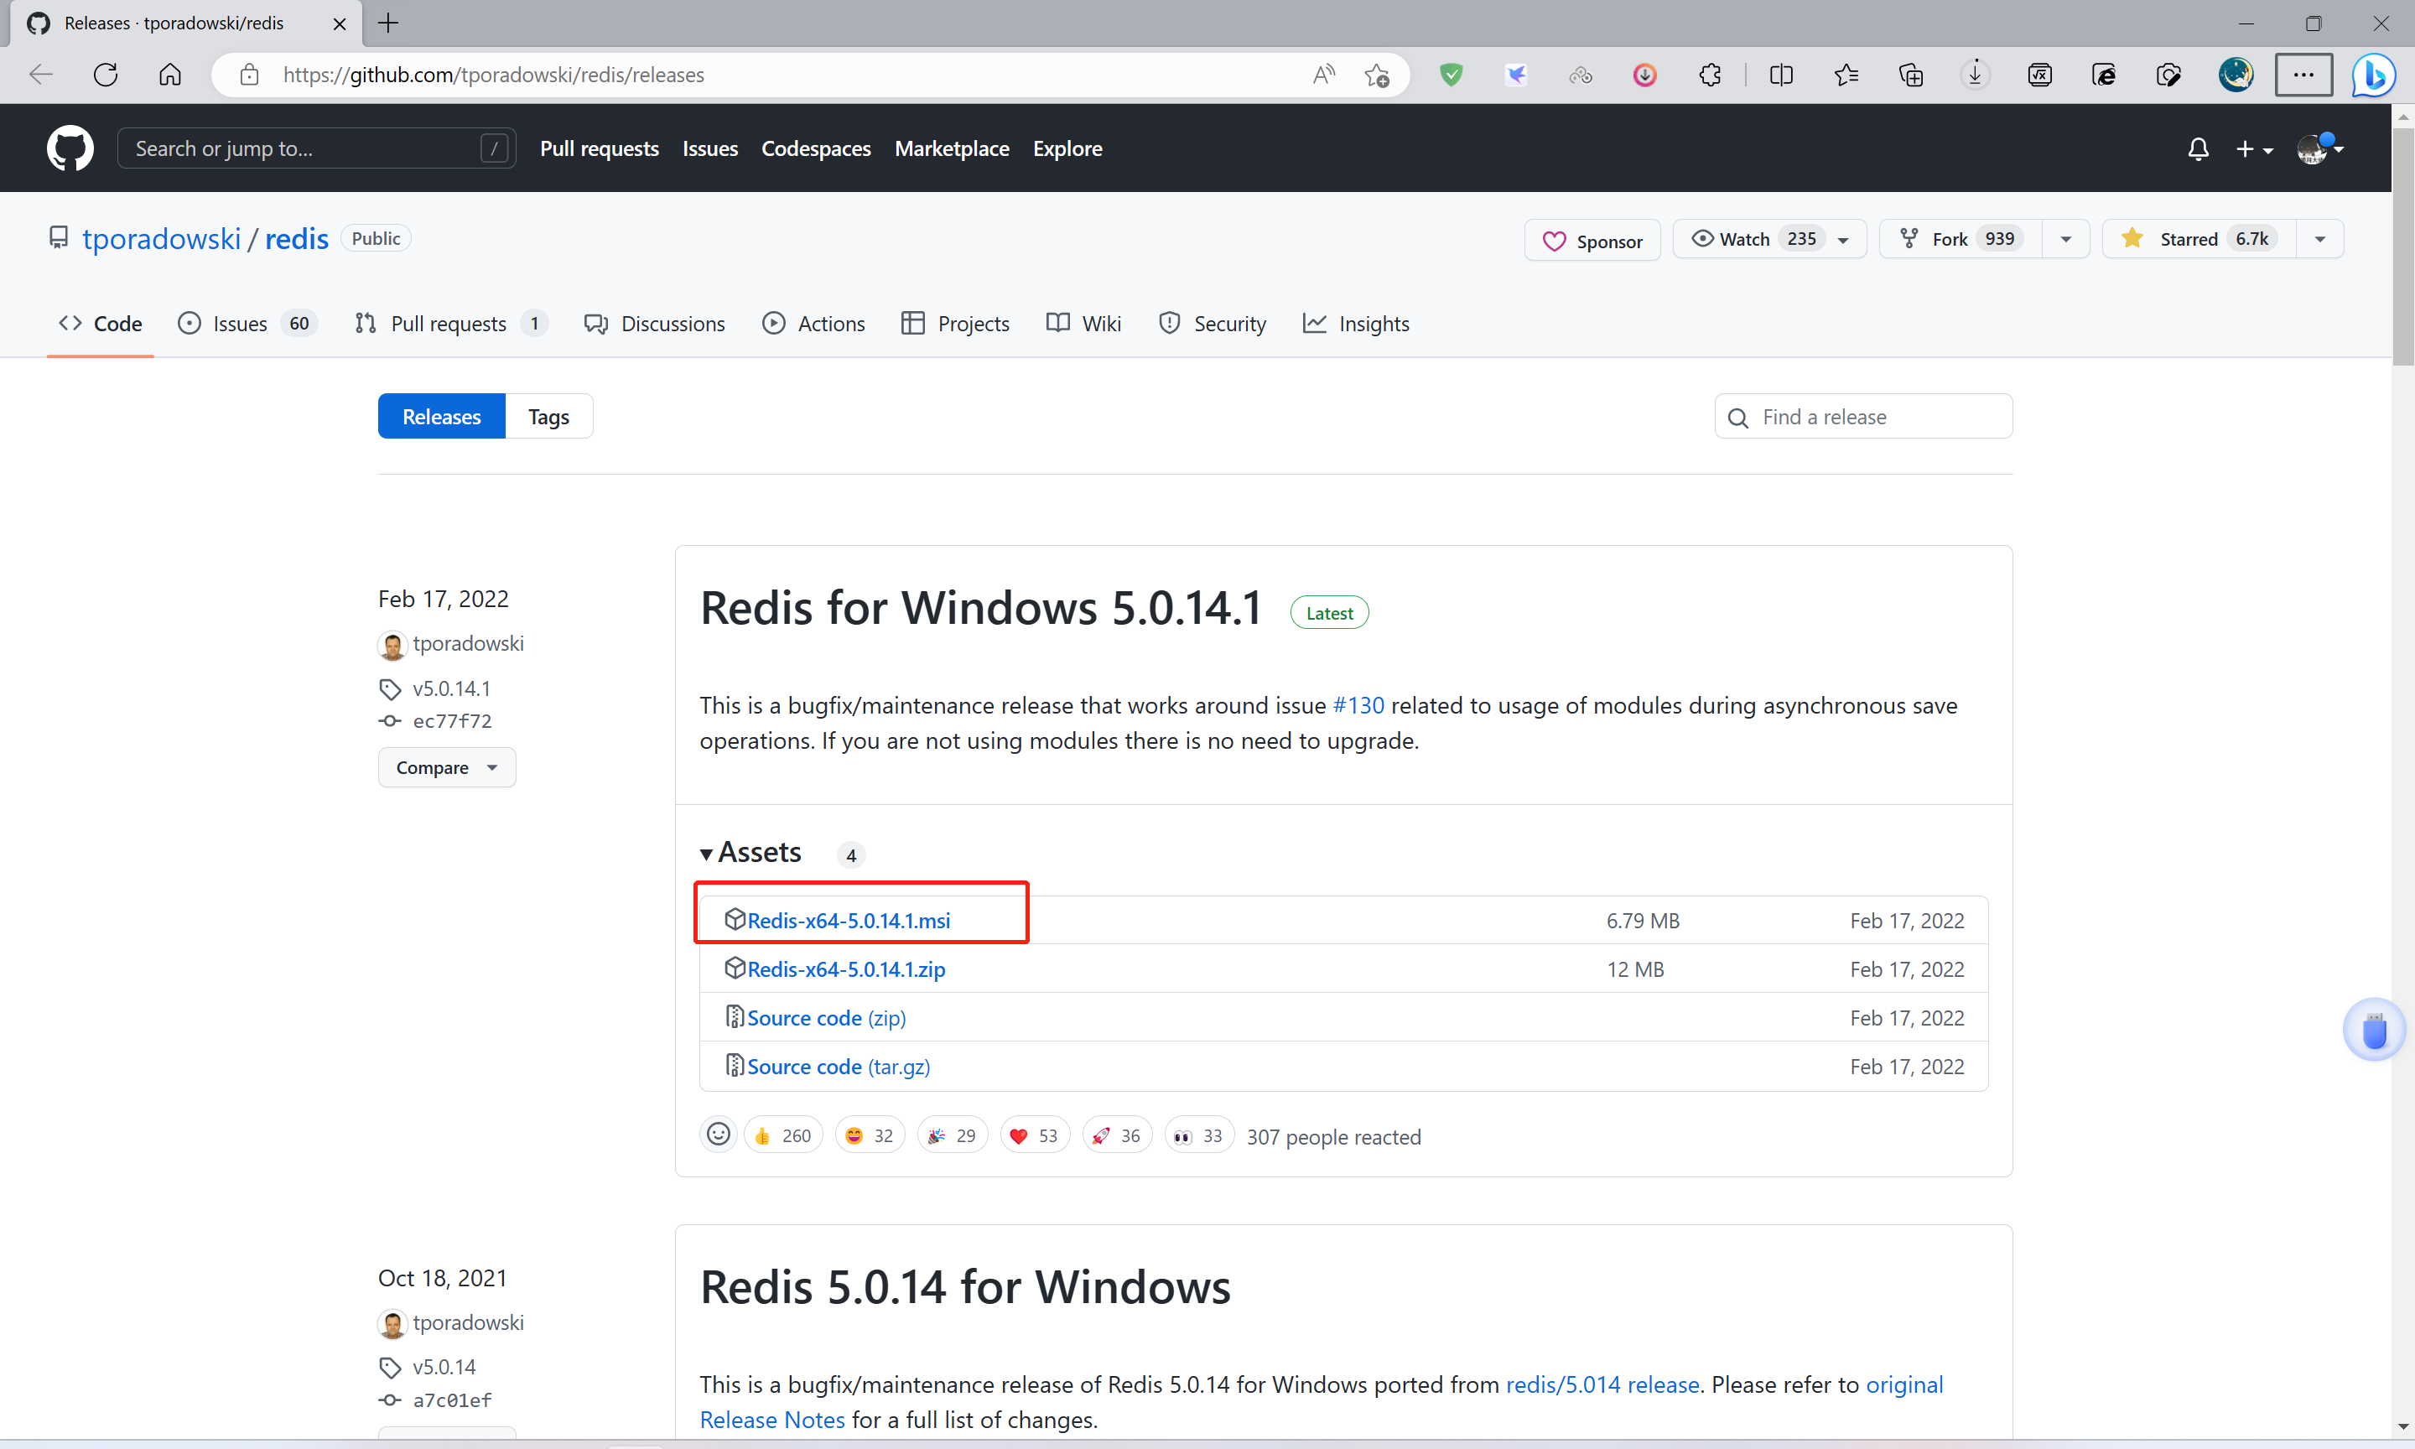
Task: Focus the Find a release search field
Action: tap(1862, 417)
